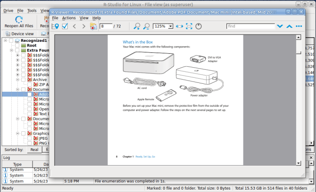This screenshot has height=192, width=316.
Task: Click the crossed icon beside PNG
Action: [36, 143]
